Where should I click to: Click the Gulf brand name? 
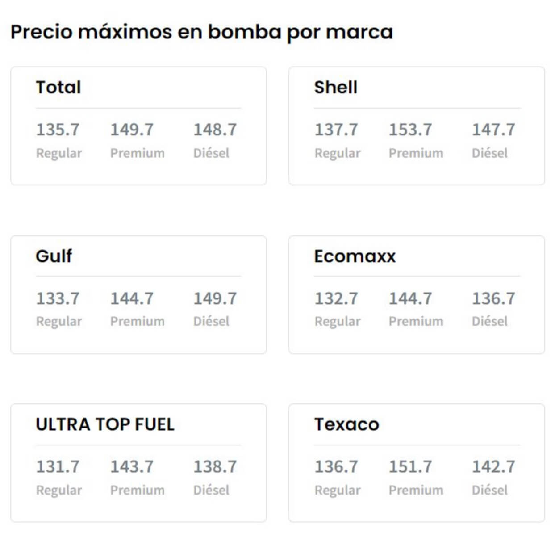tap(54, 256)
